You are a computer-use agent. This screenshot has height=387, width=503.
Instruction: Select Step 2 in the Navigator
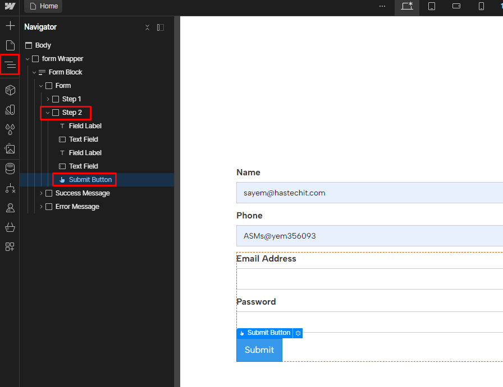(x=72, y=113)
